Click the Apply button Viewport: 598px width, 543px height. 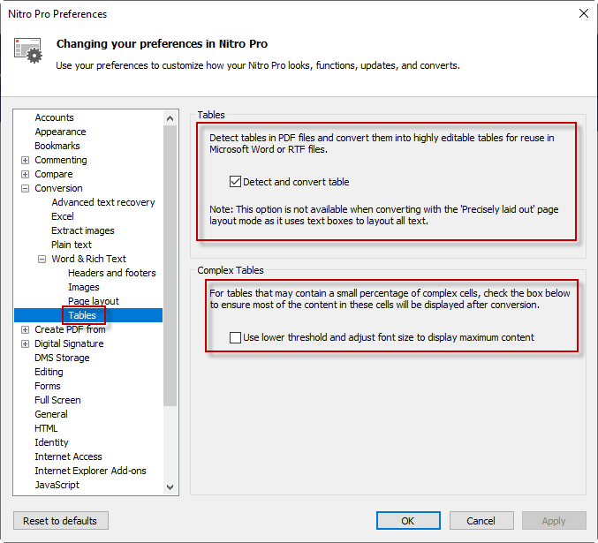(554, 521)
